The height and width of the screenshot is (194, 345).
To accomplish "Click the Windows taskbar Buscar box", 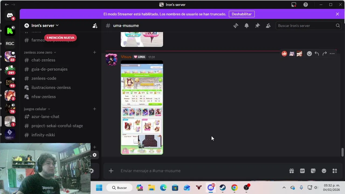I will (x=119, y=188).
